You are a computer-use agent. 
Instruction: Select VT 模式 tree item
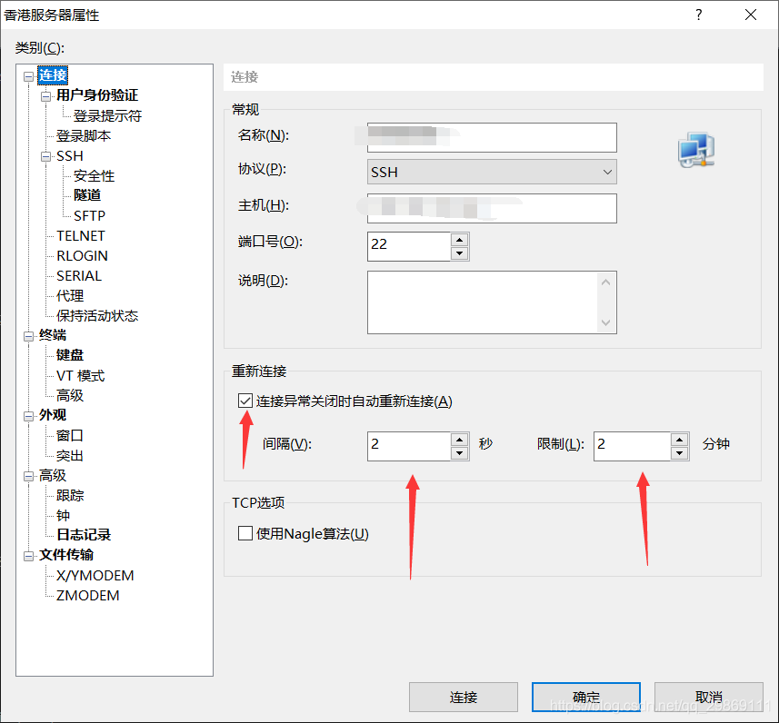pos(81,375)
